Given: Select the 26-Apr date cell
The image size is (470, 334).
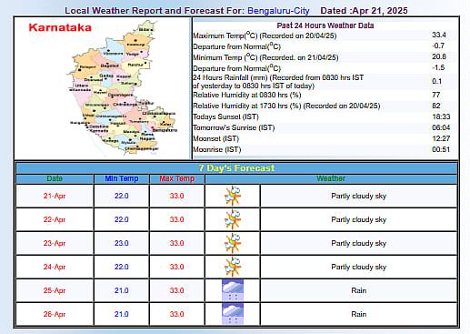Looking at the screenshot, I should 55,314.
